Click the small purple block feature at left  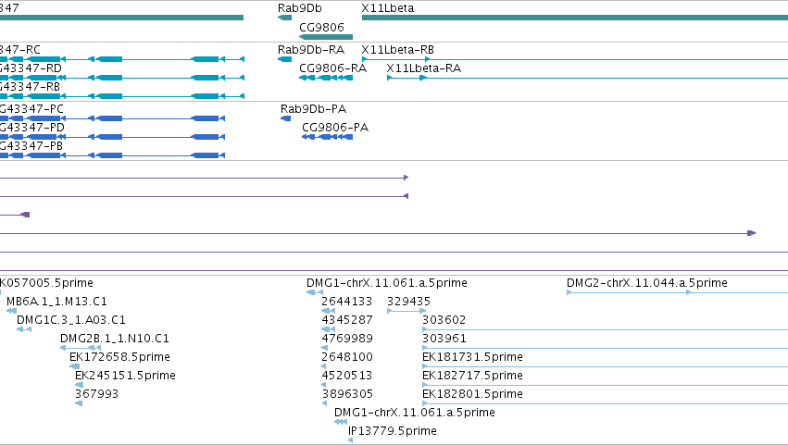25,215
